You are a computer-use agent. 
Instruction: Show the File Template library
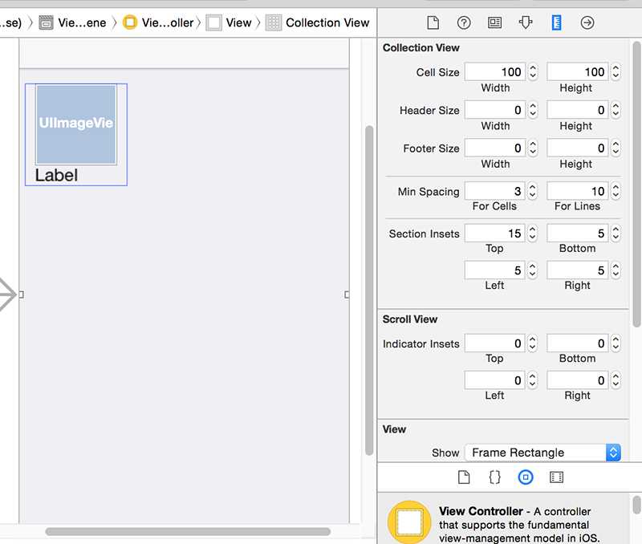tap(464, 477)
